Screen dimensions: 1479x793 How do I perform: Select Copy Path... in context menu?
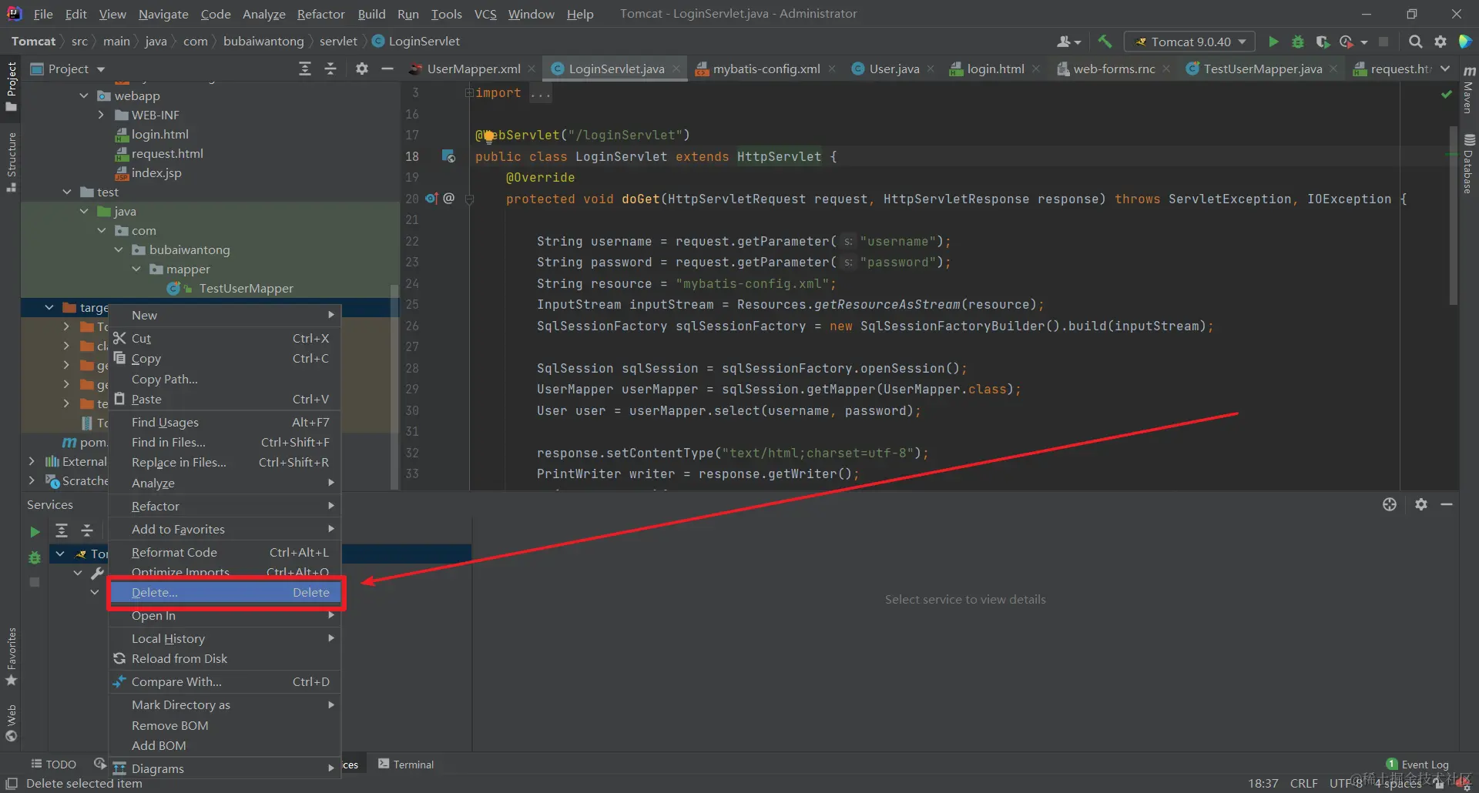pyautogui.click(x=225, y=380)
